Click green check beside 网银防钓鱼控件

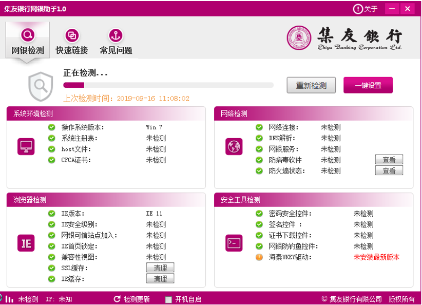pos(259,246)
